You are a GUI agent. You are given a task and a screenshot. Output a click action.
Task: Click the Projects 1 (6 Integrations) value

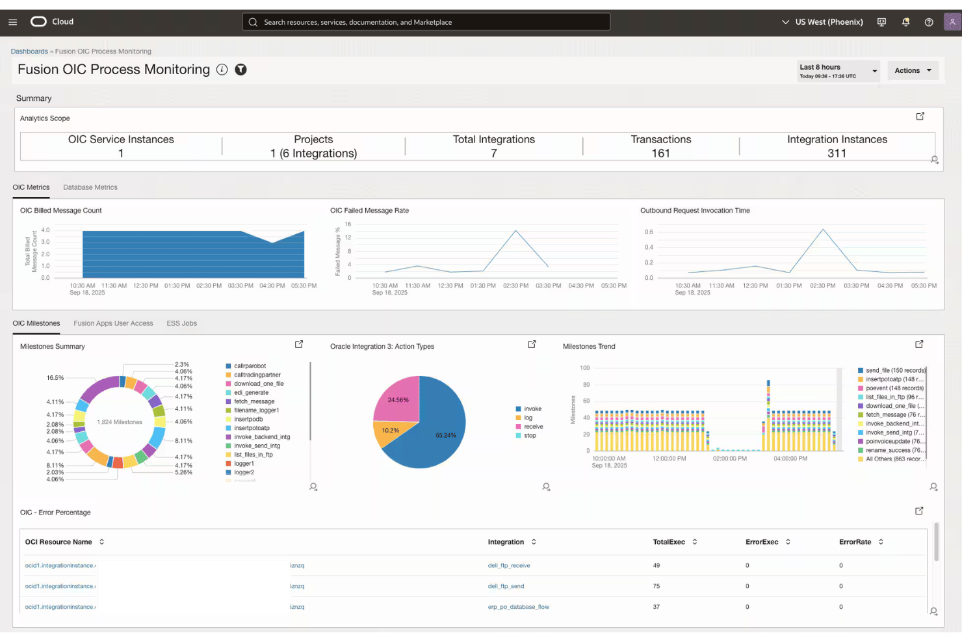tap(314, 154)
